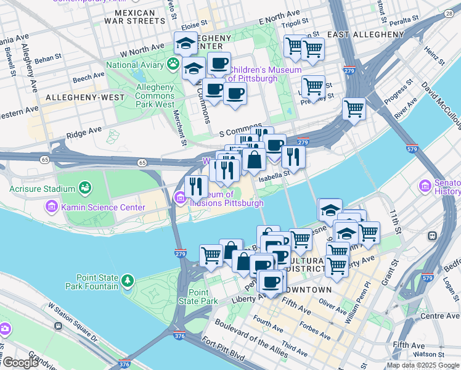Click the transit station icon near 11th St
The image size is (461, 370).
click(432, 236)
